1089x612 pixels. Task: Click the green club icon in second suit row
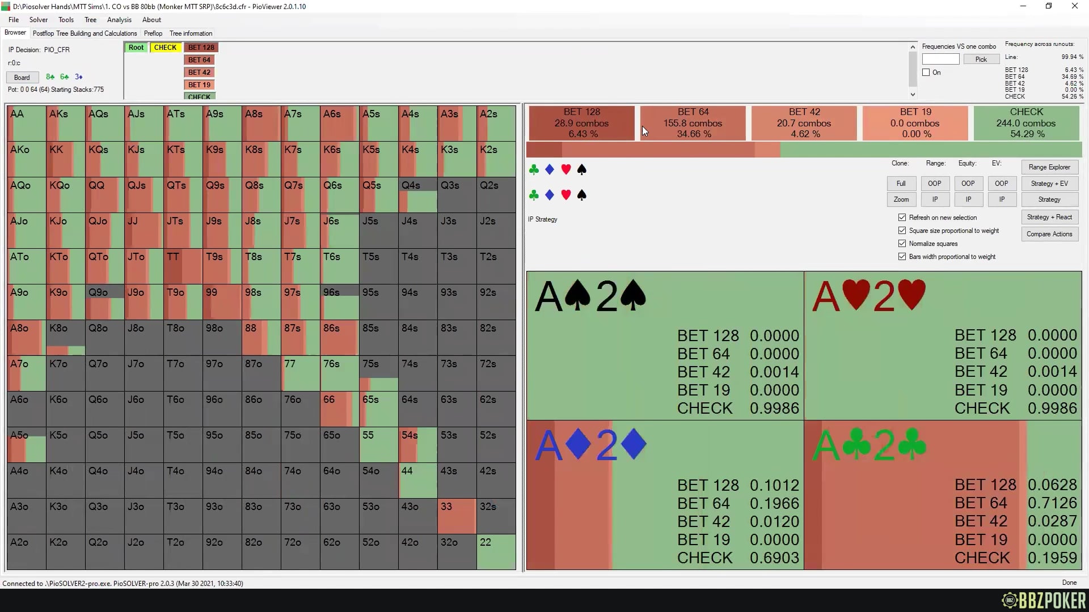(533, 195)
